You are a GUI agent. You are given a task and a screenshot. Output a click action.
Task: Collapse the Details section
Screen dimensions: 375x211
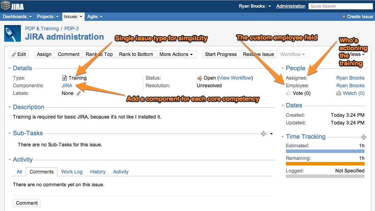pos(10,68)
